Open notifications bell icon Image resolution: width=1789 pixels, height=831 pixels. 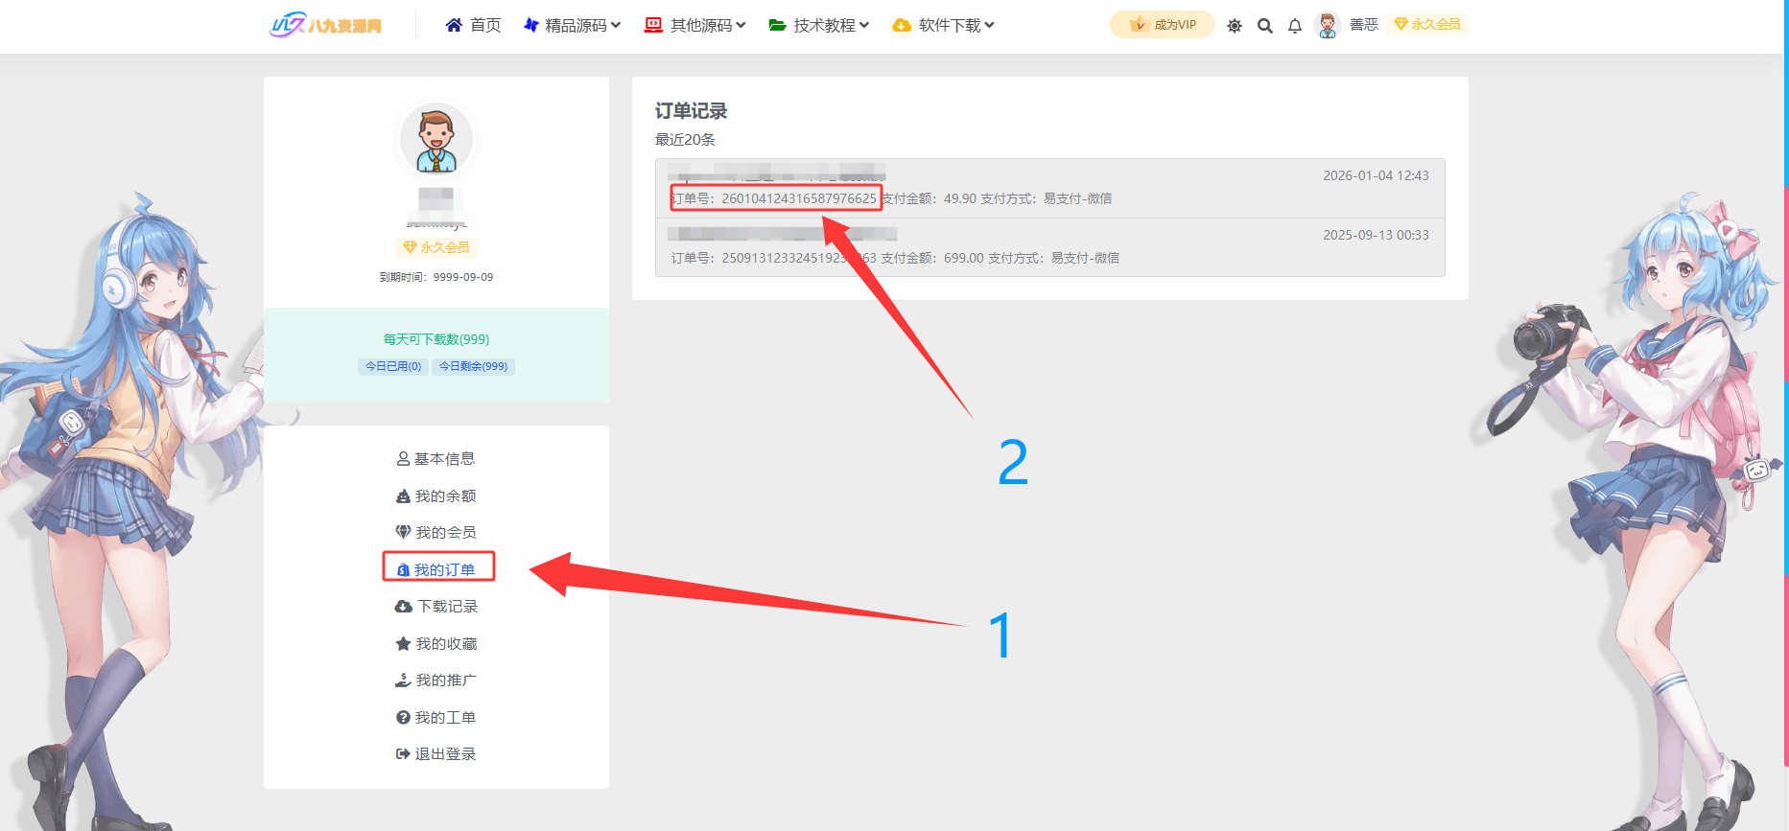click(x=1295, y=26)
